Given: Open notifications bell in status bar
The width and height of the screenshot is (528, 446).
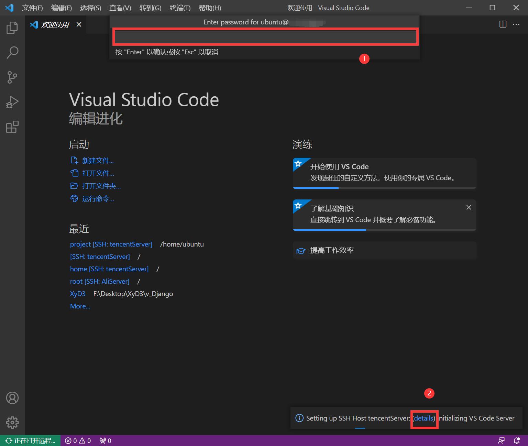Looking at the screenshot, I should [x=517, y=440].
